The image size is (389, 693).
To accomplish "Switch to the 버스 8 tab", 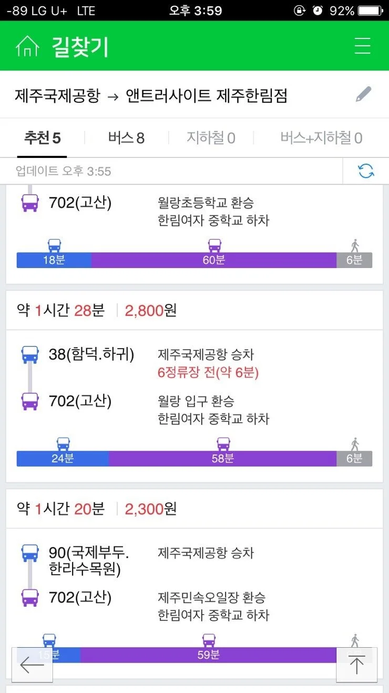I will pos(126,138).
